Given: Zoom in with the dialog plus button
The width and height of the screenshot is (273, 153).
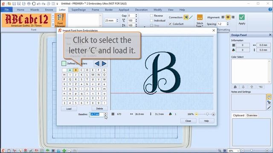Looking at the screenshot, I should pos(213,114).
